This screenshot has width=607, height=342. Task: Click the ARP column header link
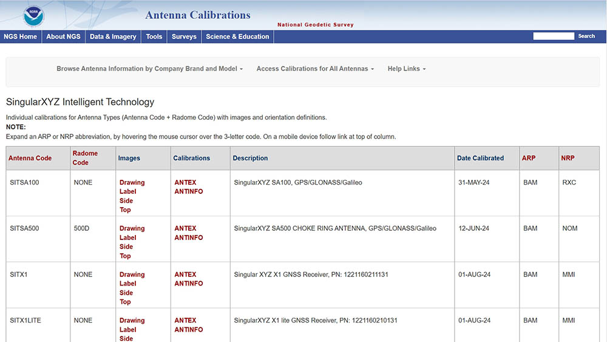click(529, 158)
